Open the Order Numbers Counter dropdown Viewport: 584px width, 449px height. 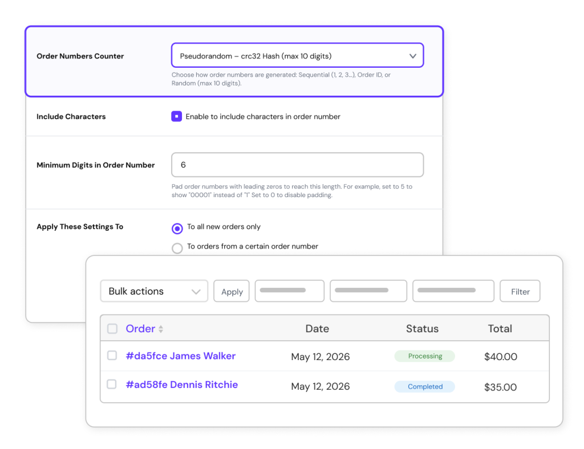coord(297,55)
